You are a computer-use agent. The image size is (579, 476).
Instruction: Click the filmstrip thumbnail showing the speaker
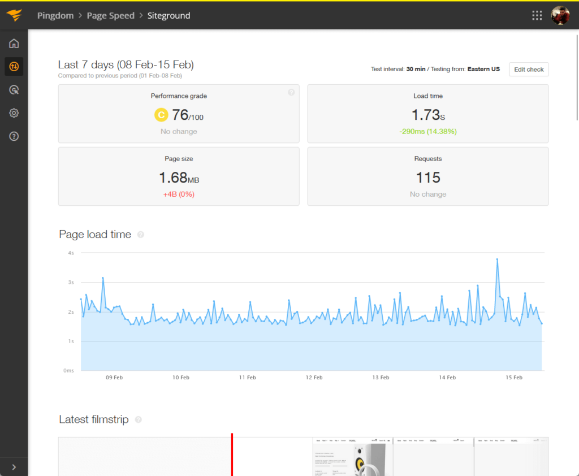click(352, 457)
